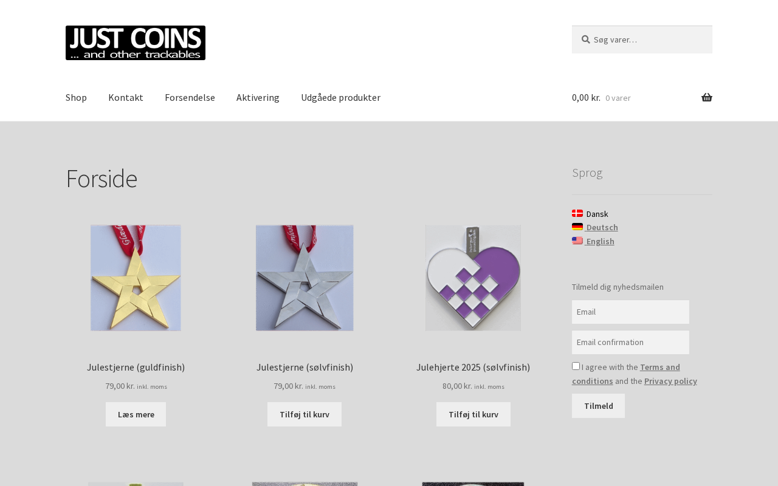Open the gold Julestjerne product thumbnail
778x486 pixels.
point(136,278)
